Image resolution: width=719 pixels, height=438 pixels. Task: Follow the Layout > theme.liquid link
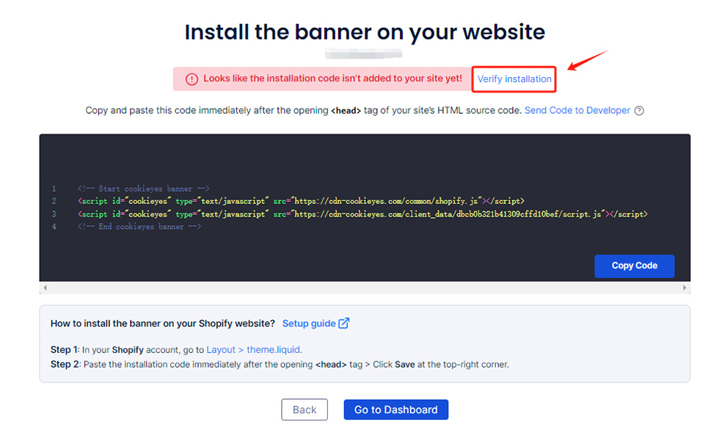[254, 350]
